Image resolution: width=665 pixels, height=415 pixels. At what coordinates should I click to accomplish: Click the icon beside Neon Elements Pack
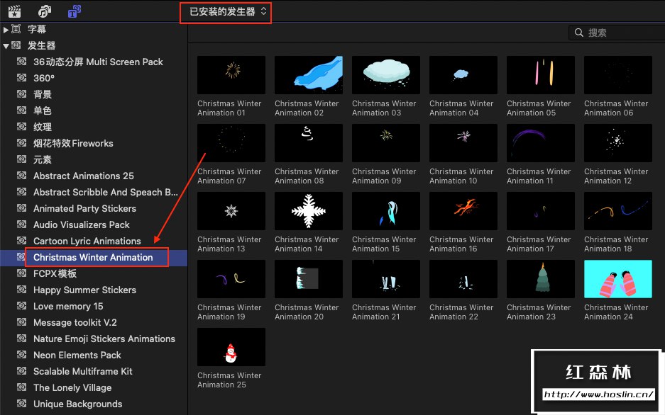click(x=21, y=355)
